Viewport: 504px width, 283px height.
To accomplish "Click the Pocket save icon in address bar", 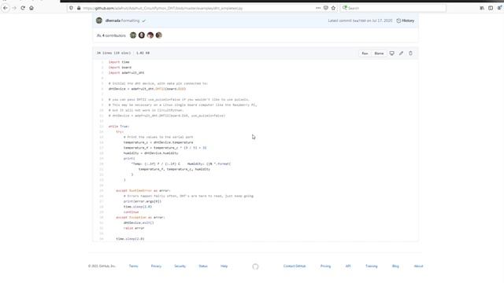I will click(x=325, y=8).
